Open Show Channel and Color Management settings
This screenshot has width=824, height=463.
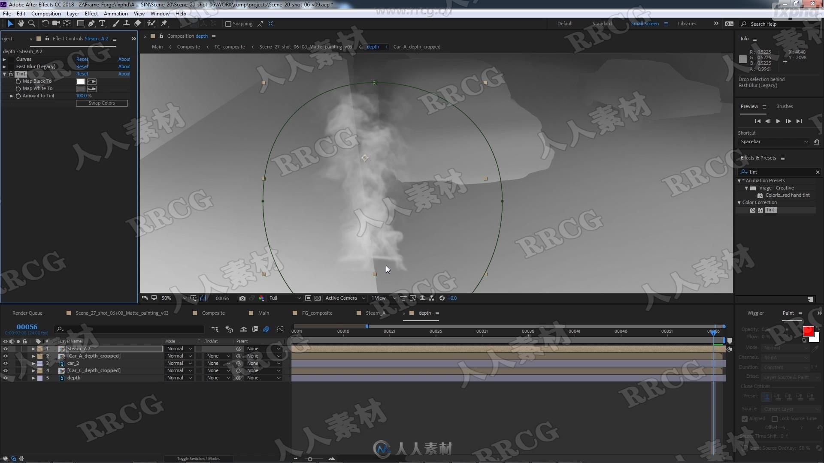(x=261, y=298)
